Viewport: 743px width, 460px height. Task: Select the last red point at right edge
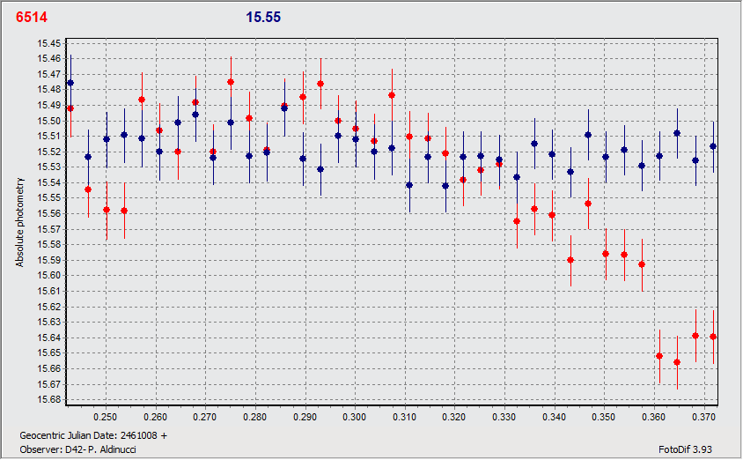click(713, 337)
